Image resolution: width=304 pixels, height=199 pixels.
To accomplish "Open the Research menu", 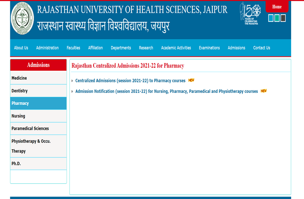I will (146, 48).
